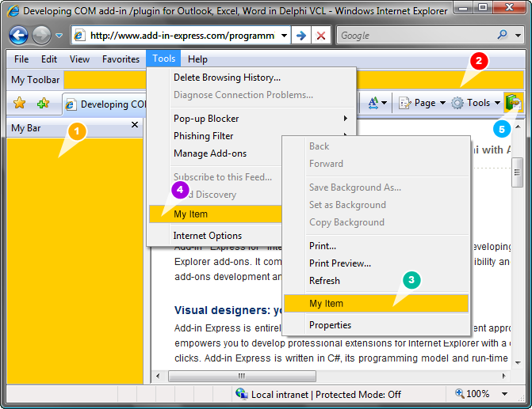Select Delete Browsing History in Tools menu
Image resolution: width=532 pixels, height=409 pixels.
227,78
